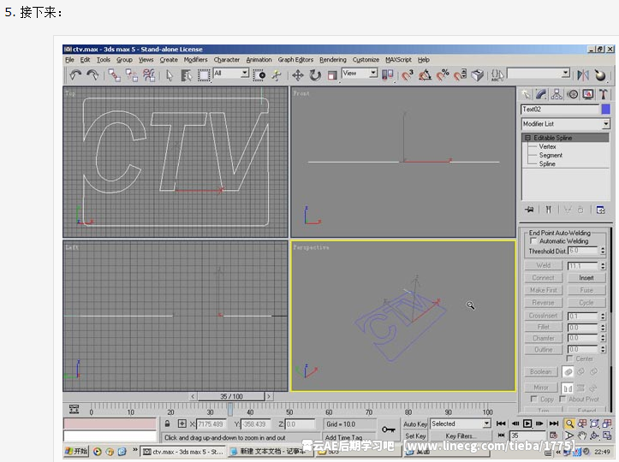Click the Pan hand viewport control
This screenshot has height=462, width=619.
(582, 435)
